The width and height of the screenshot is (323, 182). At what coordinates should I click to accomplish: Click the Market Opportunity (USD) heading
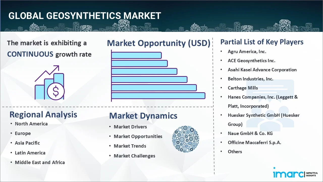(x=158, y=43)
